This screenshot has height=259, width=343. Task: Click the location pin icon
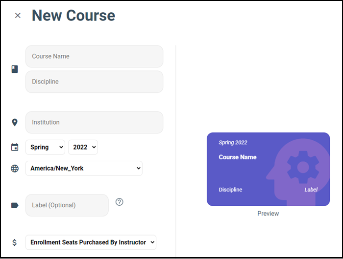pos(15,123)
